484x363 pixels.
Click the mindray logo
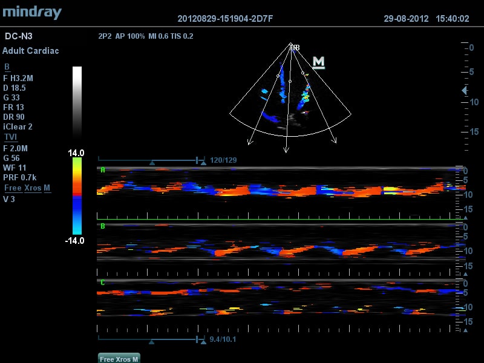31,12
